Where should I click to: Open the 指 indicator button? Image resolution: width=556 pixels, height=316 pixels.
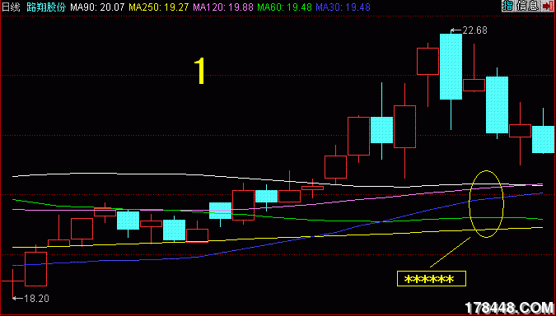pyautogui.click(x=507, y=6)
